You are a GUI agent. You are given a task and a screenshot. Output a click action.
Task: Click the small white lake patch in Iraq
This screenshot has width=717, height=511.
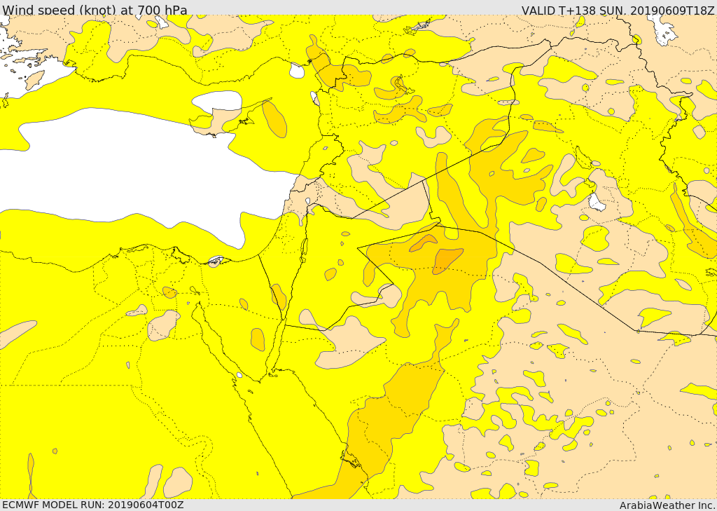pyautogui.click(x=597, y=203)
